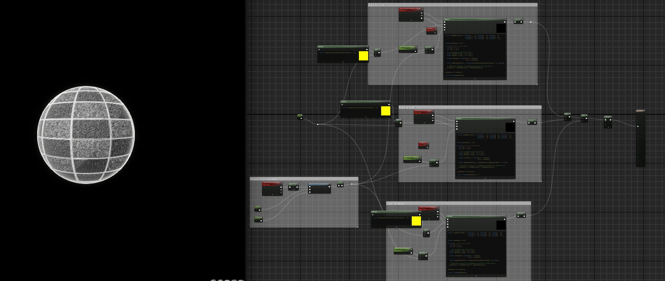This screenshot has width=665, height=281.
Task: Click the black preview thumbnail in Sobel for Scene
Action: (501, 28)
